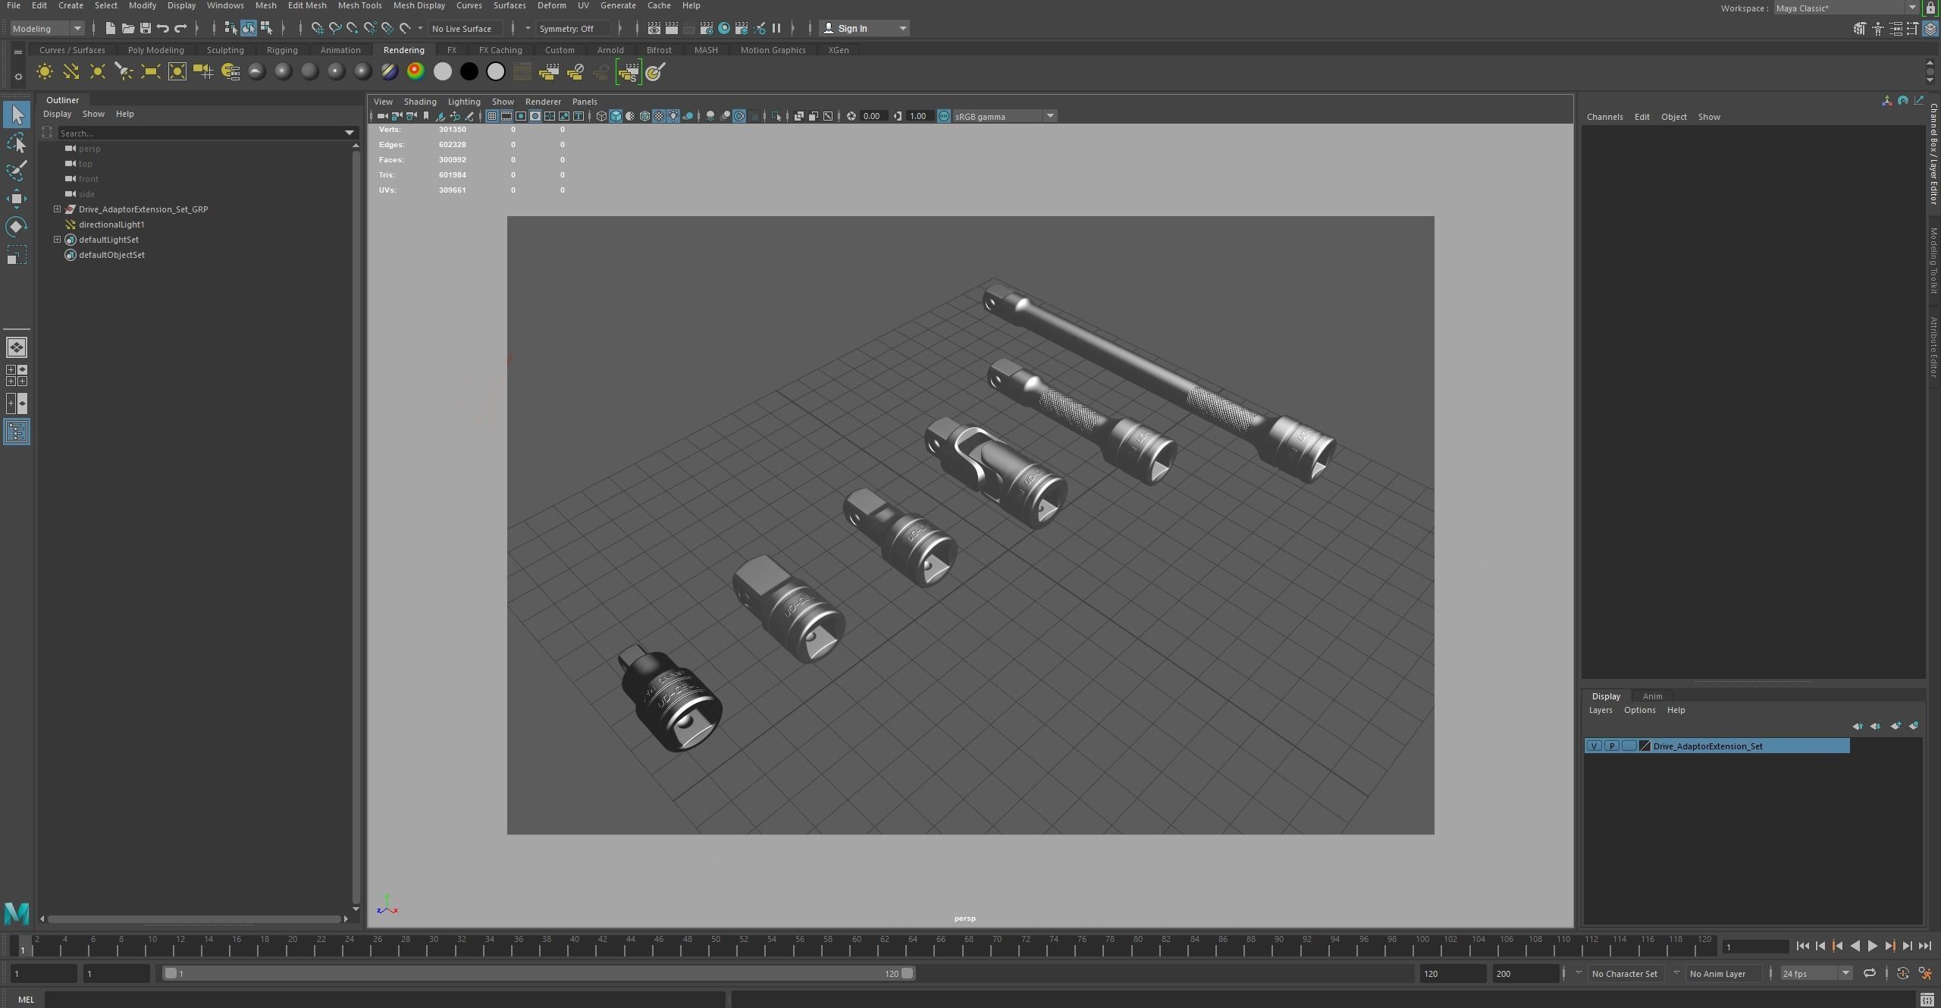Click the Outliner horizontal scrollbar
1941x1008 pixels.
[194, 919]
